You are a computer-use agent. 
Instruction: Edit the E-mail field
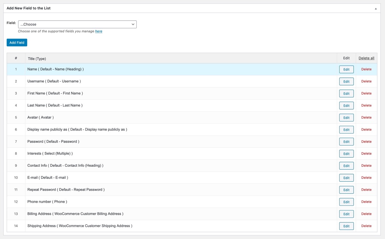coord(346,178)
